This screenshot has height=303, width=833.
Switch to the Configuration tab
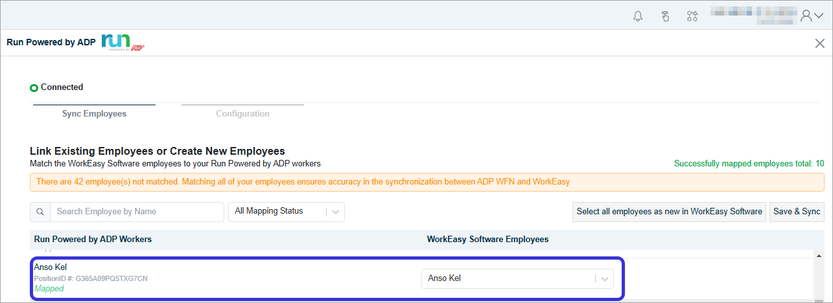[x=242, y=113]
